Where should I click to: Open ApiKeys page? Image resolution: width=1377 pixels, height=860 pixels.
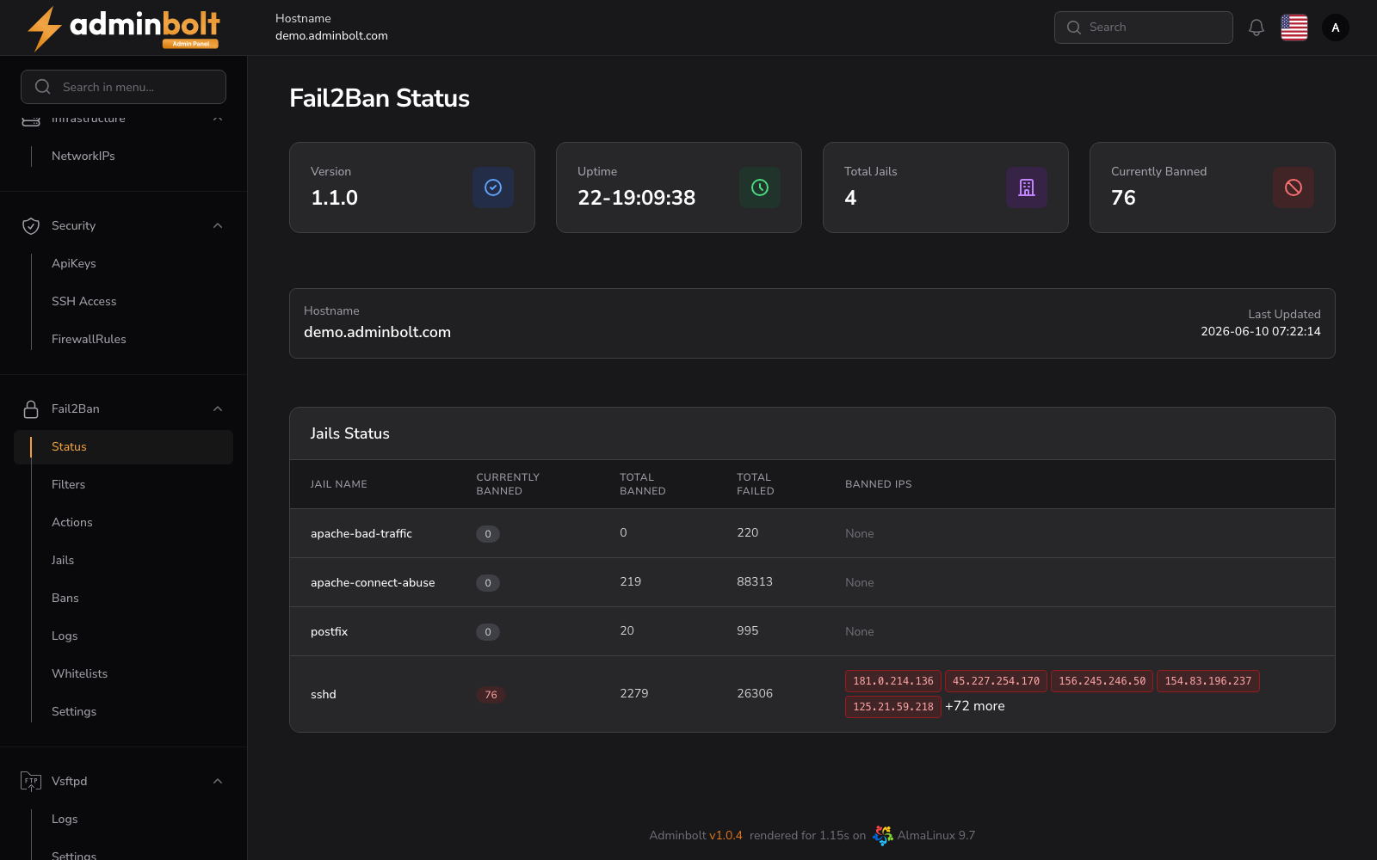coord(74,263)
